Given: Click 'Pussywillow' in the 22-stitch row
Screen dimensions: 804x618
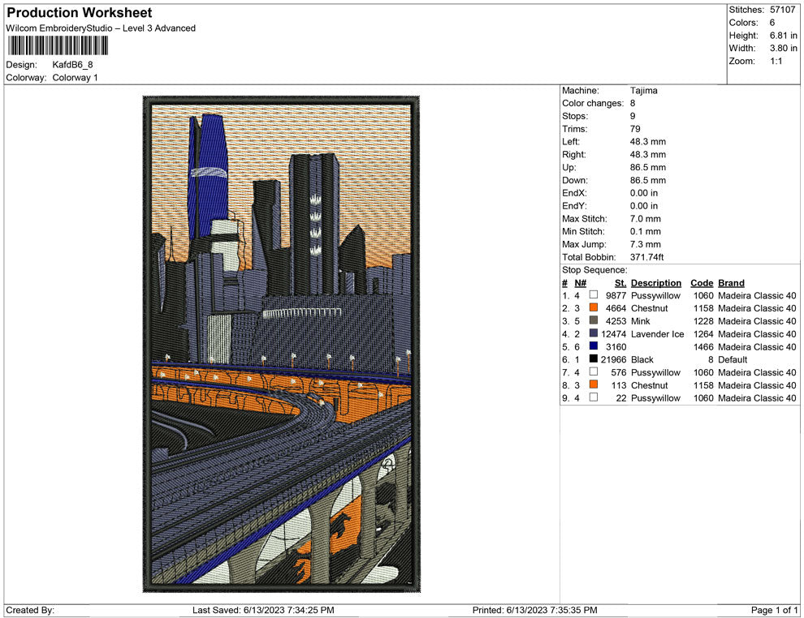Looking at the screenshot, I should [x=655, y=398].
